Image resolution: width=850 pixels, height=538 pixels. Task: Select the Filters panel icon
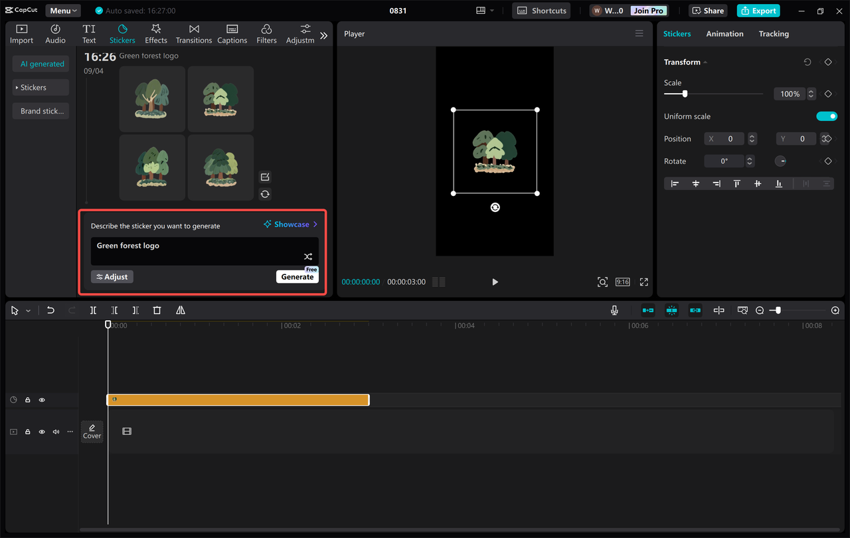[x=266, y=33]
